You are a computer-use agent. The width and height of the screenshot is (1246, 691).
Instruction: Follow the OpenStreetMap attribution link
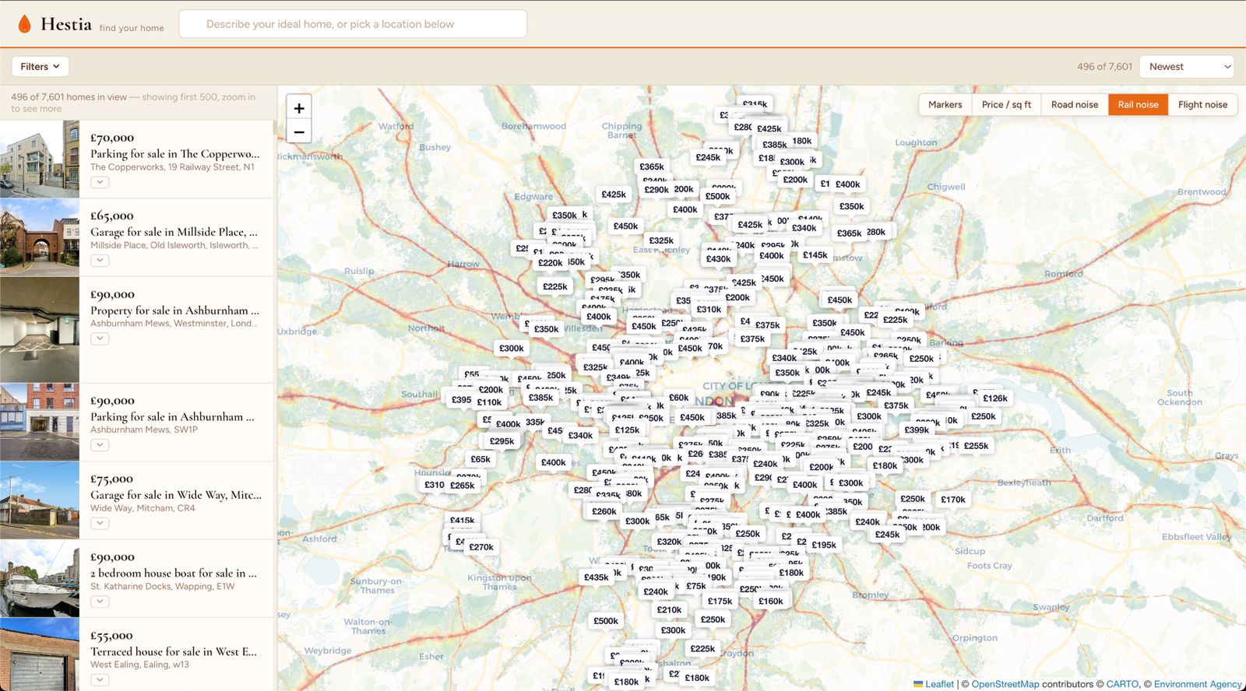(x=1005, y=684)
